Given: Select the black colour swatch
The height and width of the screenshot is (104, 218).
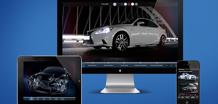Looking at the screenshot, I should click(x=111, y=4).
